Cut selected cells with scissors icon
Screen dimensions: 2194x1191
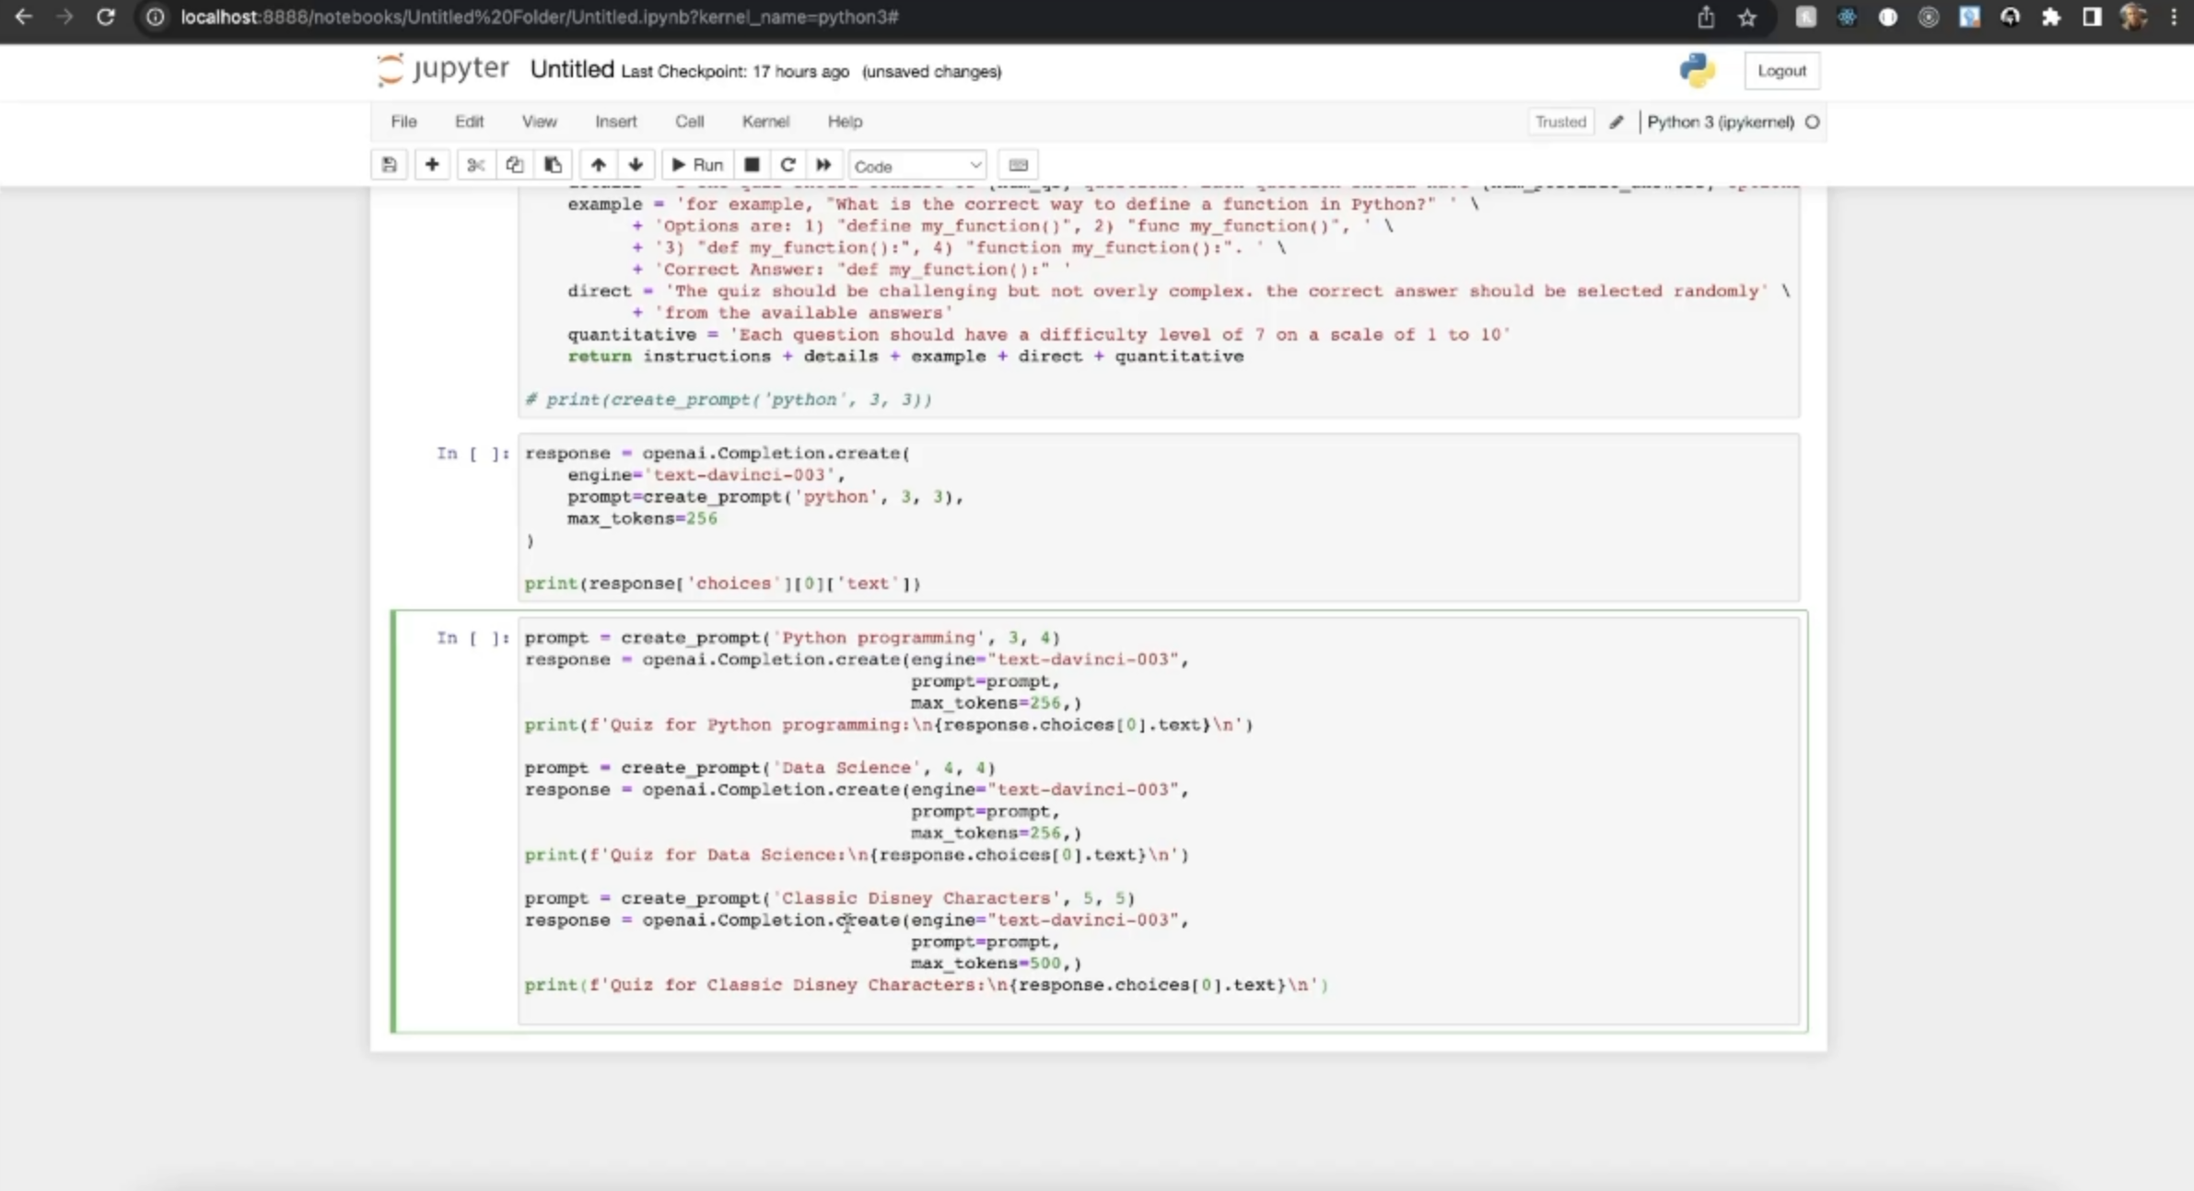pyautogui.click(x=475, y=165)
